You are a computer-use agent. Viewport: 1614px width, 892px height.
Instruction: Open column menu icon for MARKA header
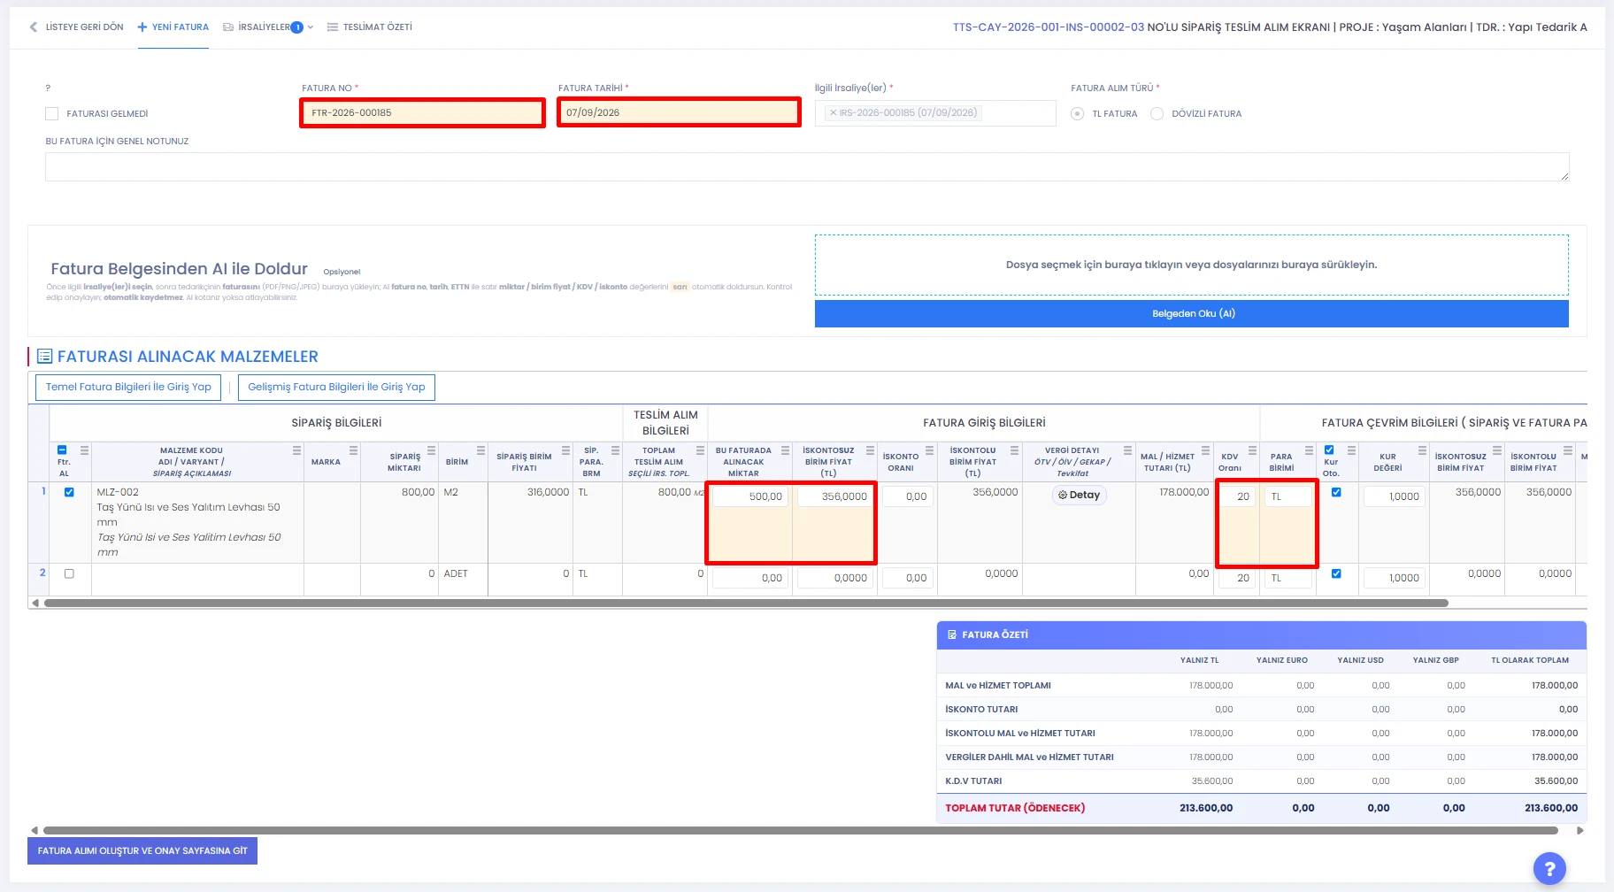point(353,450)
